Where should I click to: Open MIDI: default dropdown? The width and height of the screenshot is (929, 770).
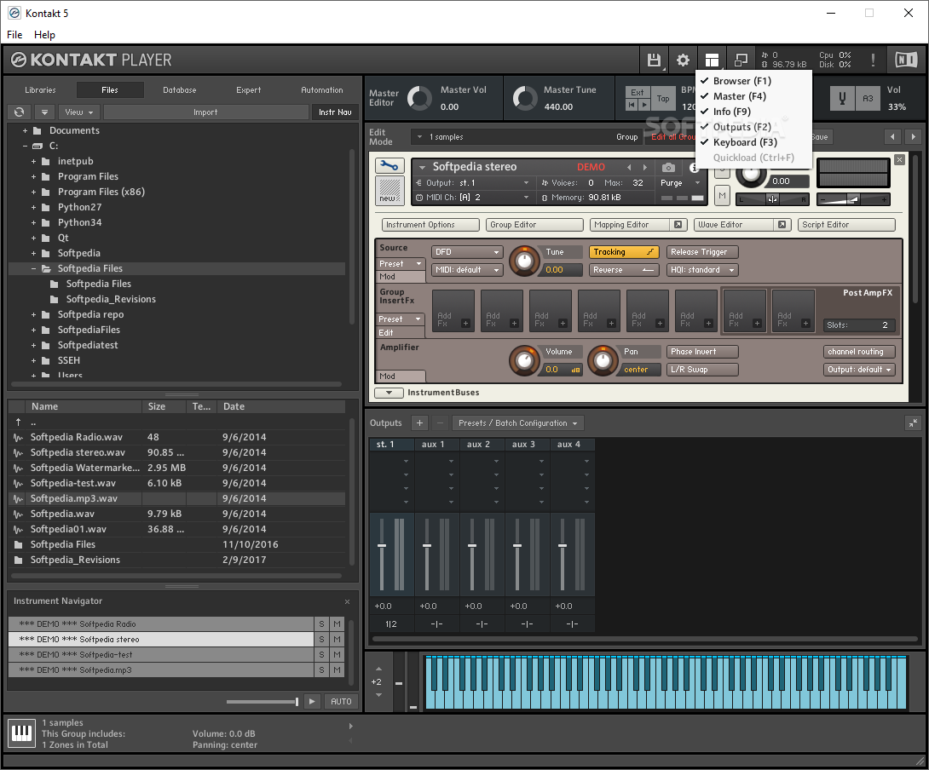point(467,269)
